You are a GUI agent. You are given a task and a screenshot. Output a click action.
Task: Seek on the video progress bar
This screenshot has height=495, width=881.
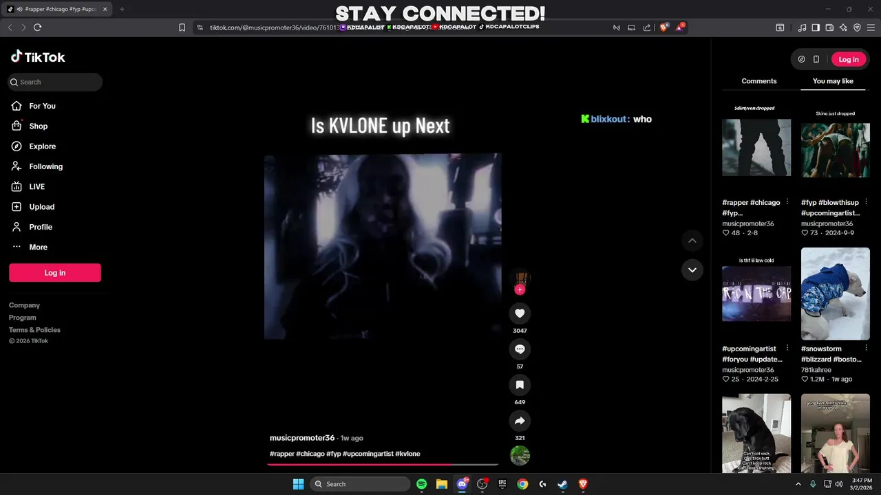pyautogui.click(x=383, y=465)
